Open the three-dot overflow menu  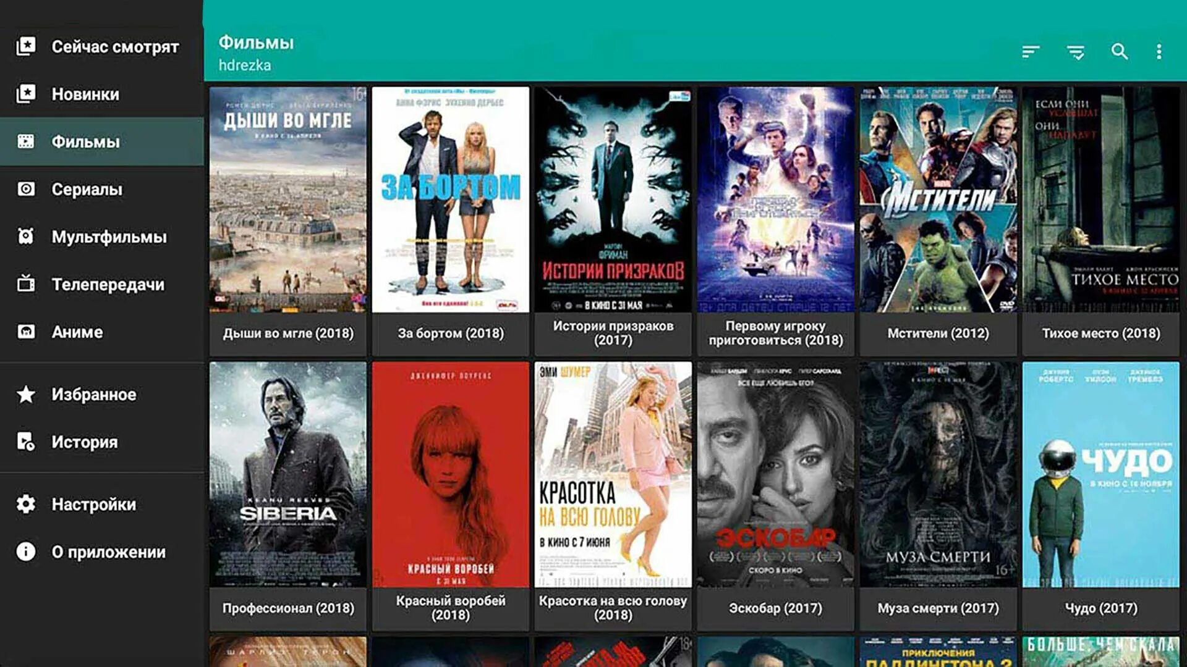point(1159,52)
